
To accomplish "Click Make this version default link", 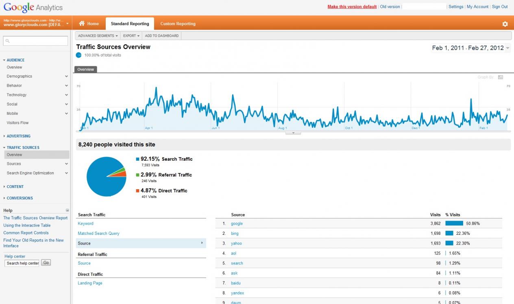I will tap(352, 7).
